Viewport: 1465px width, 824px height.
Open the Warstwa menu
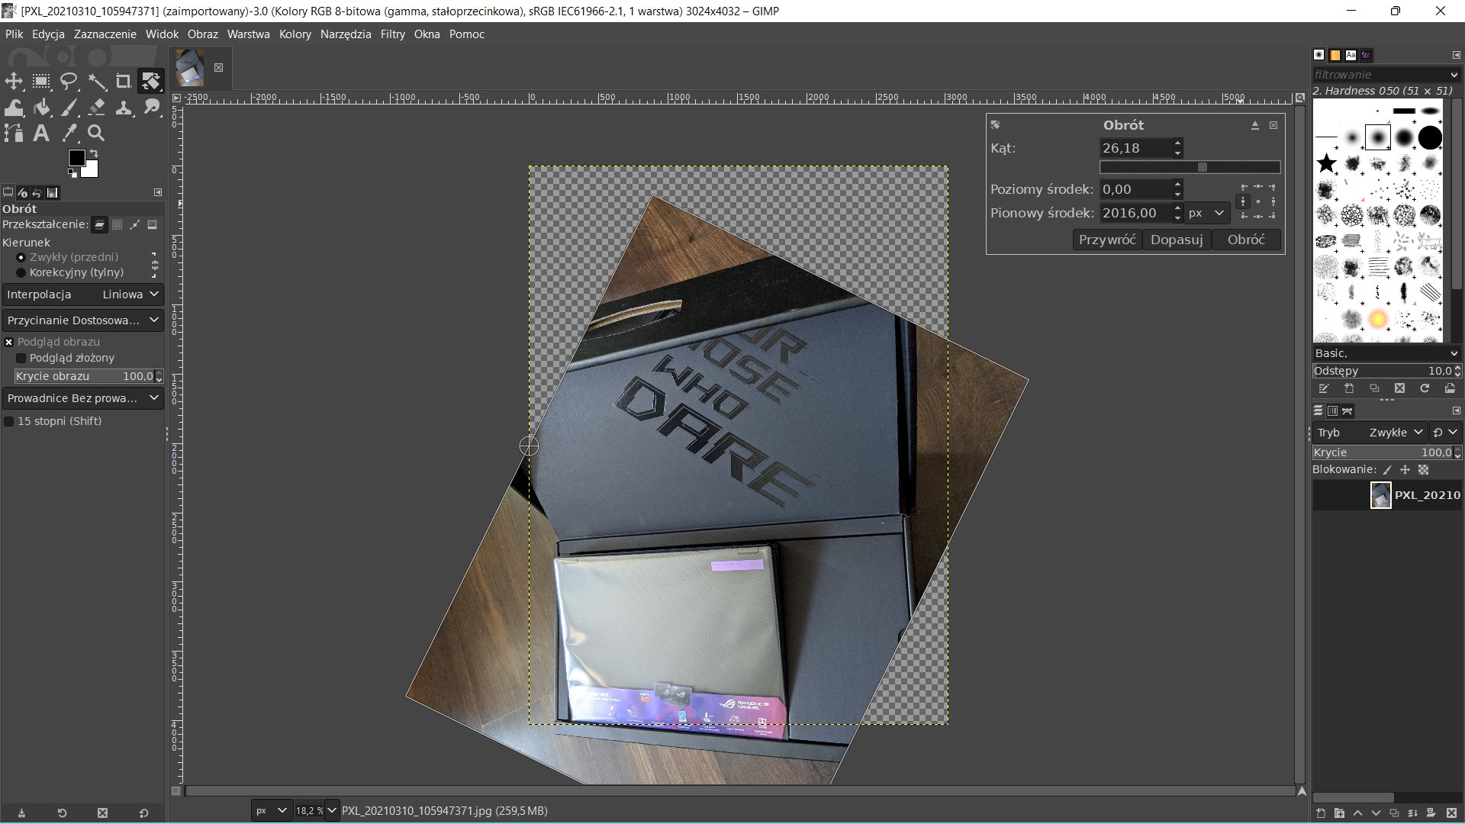tap(249, 34)
